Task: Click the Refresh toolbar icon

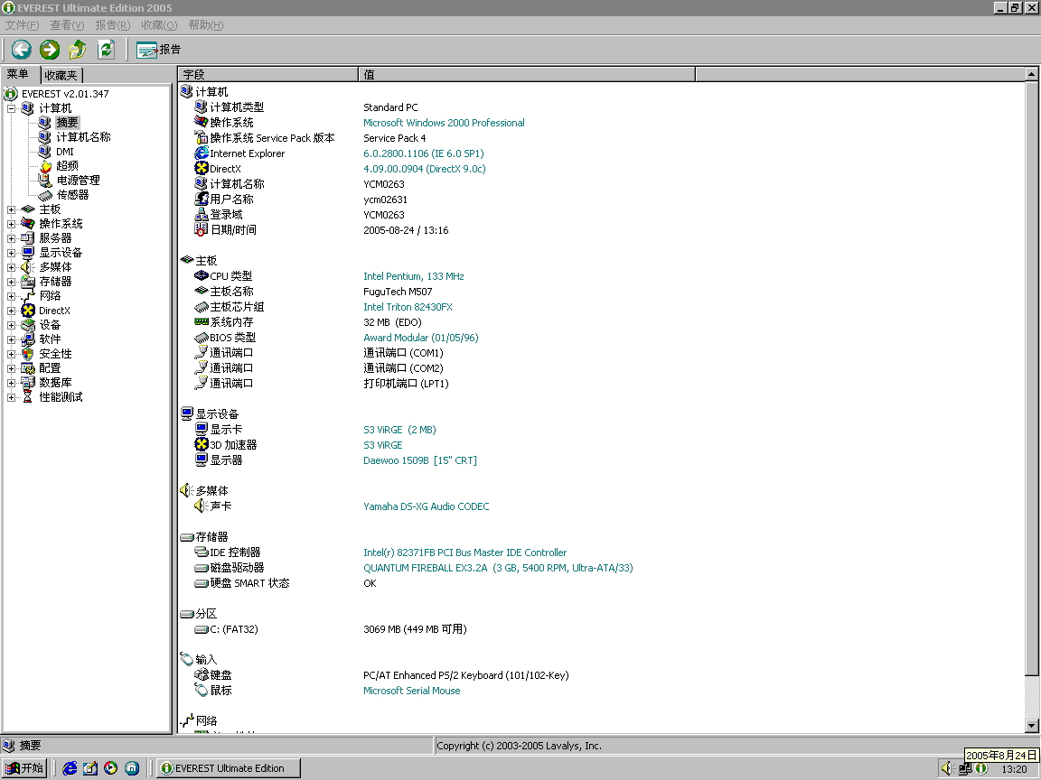Action: coord(107,49)
